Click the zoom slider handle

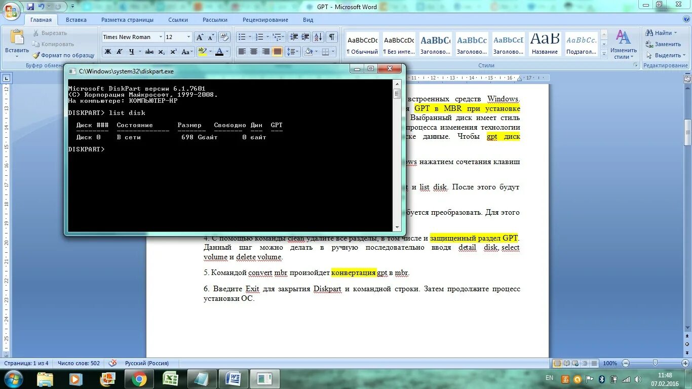point(655,363)
